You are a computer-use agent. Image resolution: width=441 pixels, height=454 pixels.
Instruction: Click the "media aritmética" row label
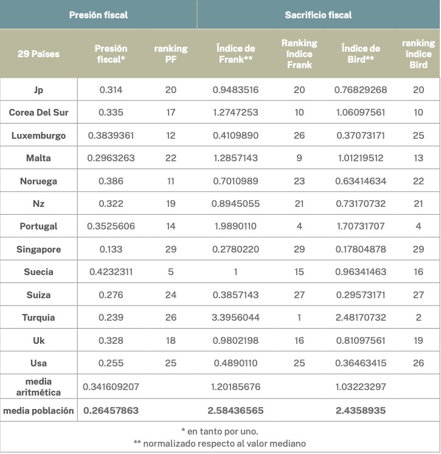coord(38,386)
